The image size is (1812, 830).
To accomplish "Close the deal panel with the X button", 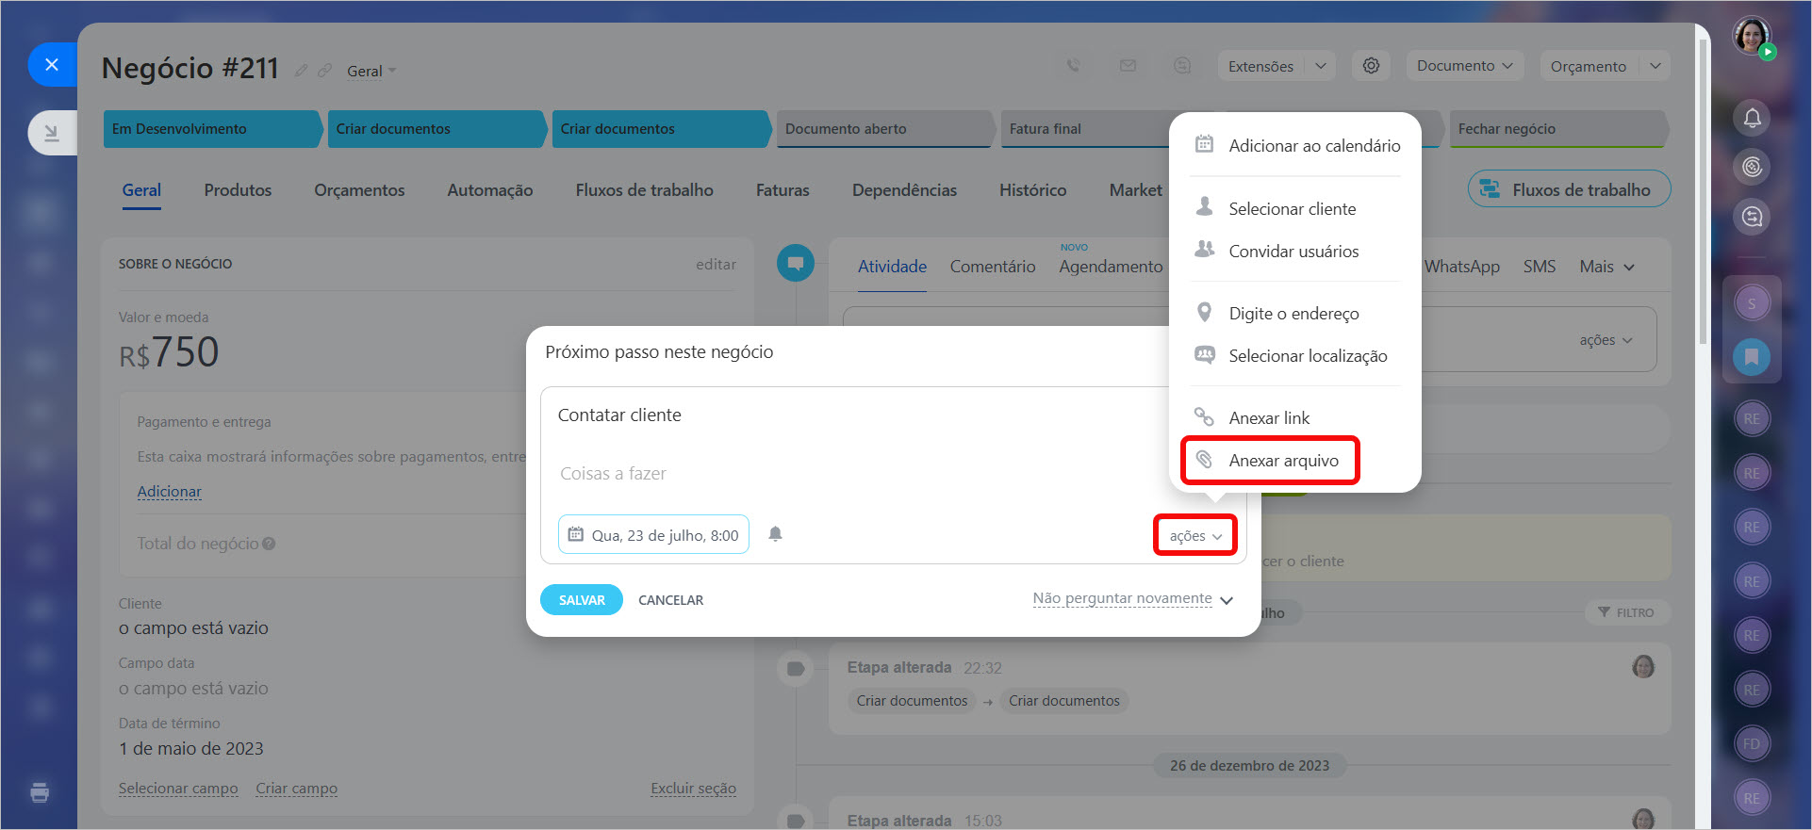I will (52, 64).
